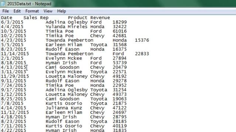Viewport: 236px width, 132px height.
Task: Click the date 5/5/2015
Action: (12, 45)
